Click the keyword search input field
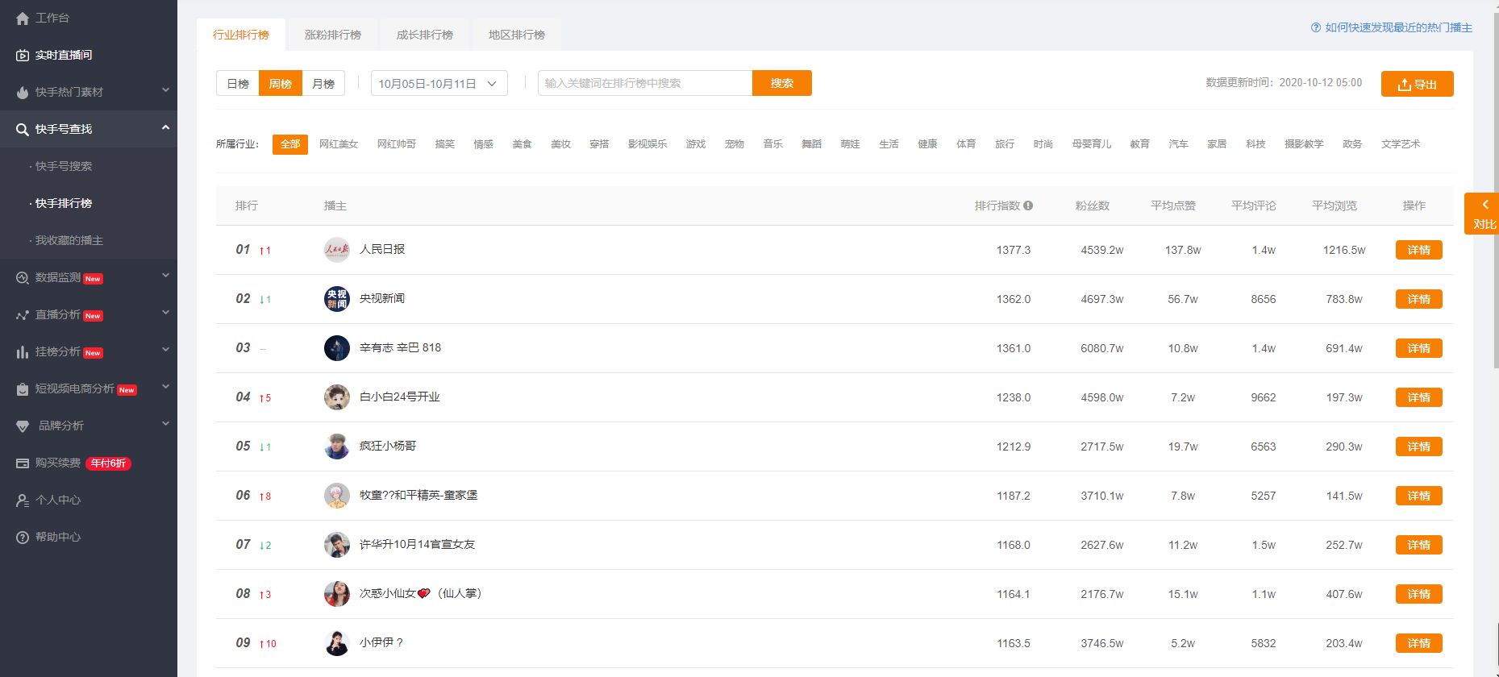 point(645,83)
